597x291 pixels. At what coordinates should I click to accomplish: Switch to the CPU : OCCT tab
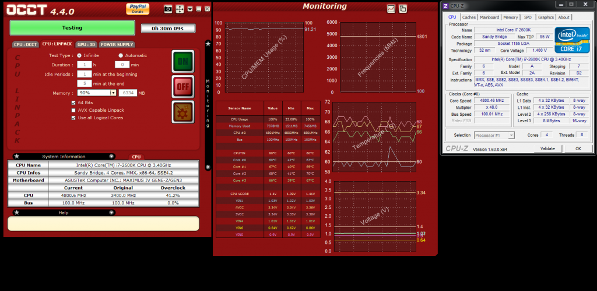tap(26, 44)
